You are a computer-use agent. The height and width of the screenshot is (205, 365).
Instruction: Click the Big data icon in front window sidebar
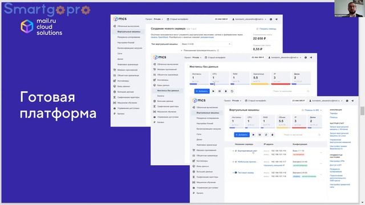pos(194,171)
